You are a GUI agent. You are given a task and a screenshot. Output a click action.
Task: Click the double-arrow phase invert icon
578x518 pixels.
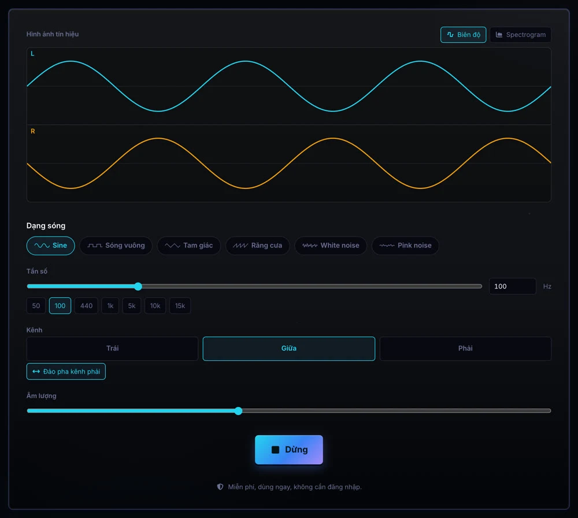tap(36, 372)
